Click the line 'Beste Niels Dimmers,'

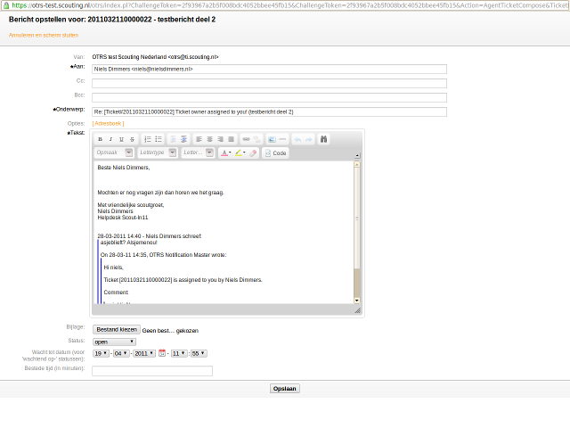coord(124,168)
